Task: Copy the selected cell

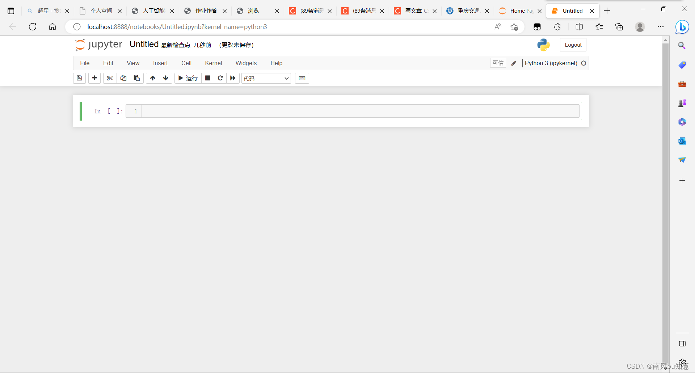Action: point(123,78)
